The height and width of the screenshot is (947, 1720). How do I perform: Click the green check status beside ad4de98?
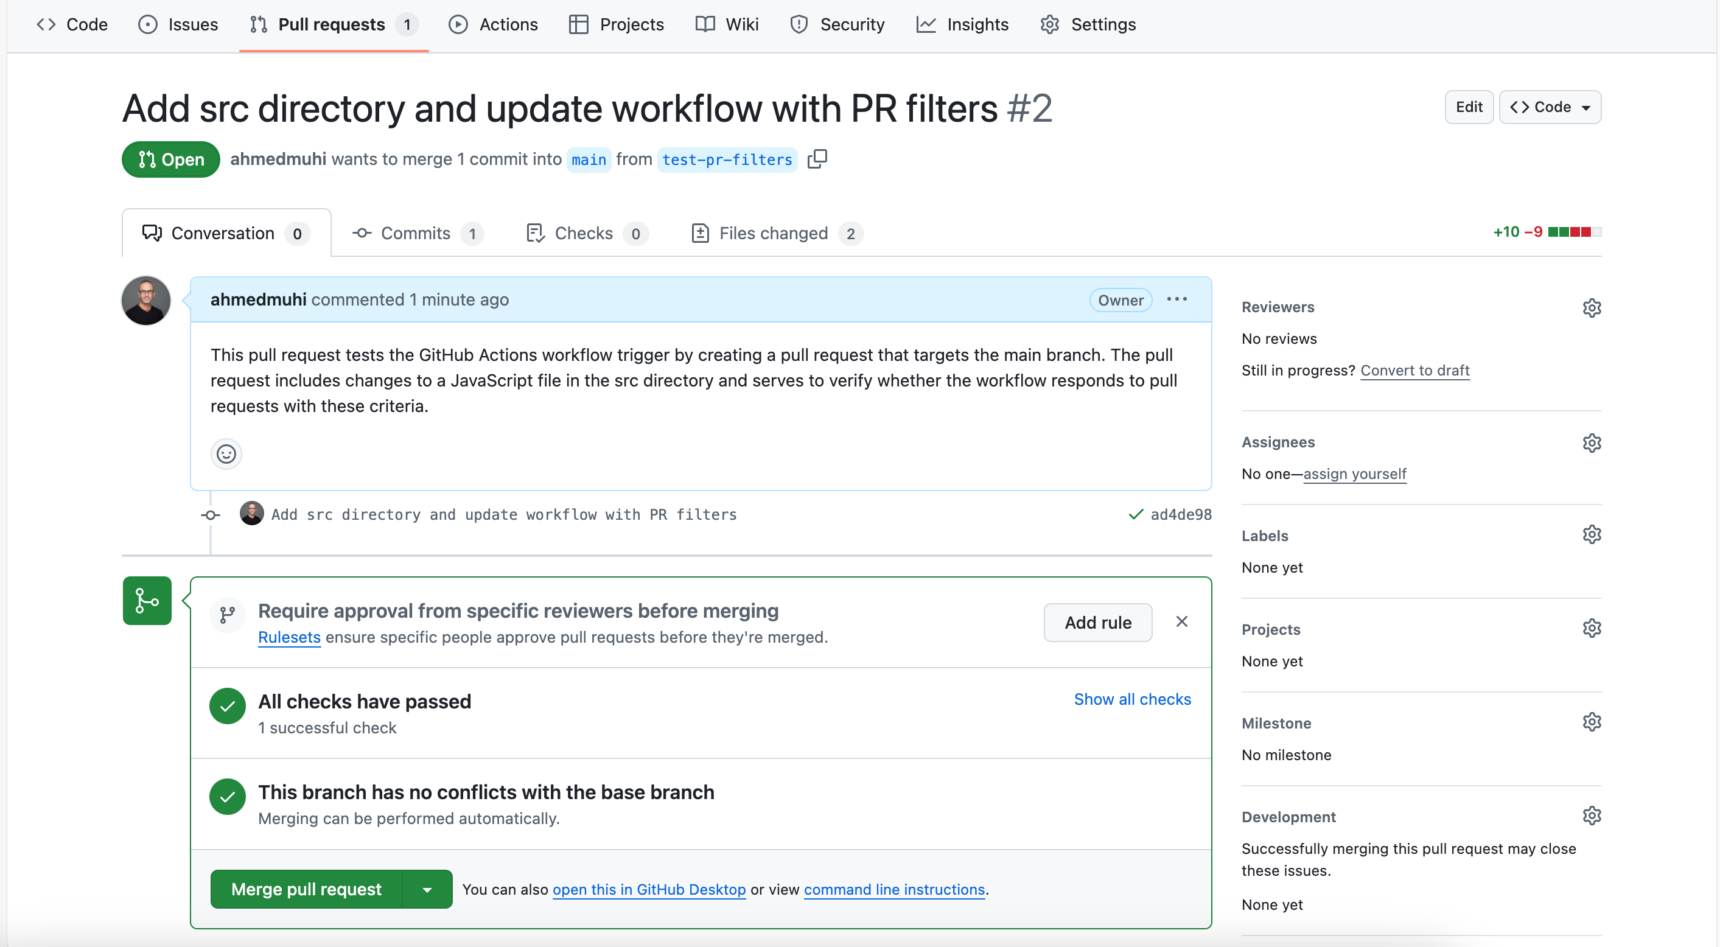[1135, 514]
